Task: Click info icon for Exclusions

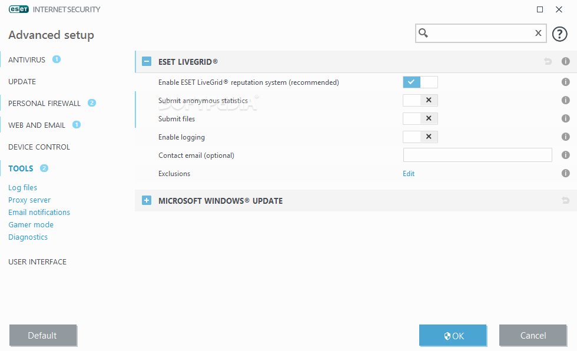Action: pos(566,173)
